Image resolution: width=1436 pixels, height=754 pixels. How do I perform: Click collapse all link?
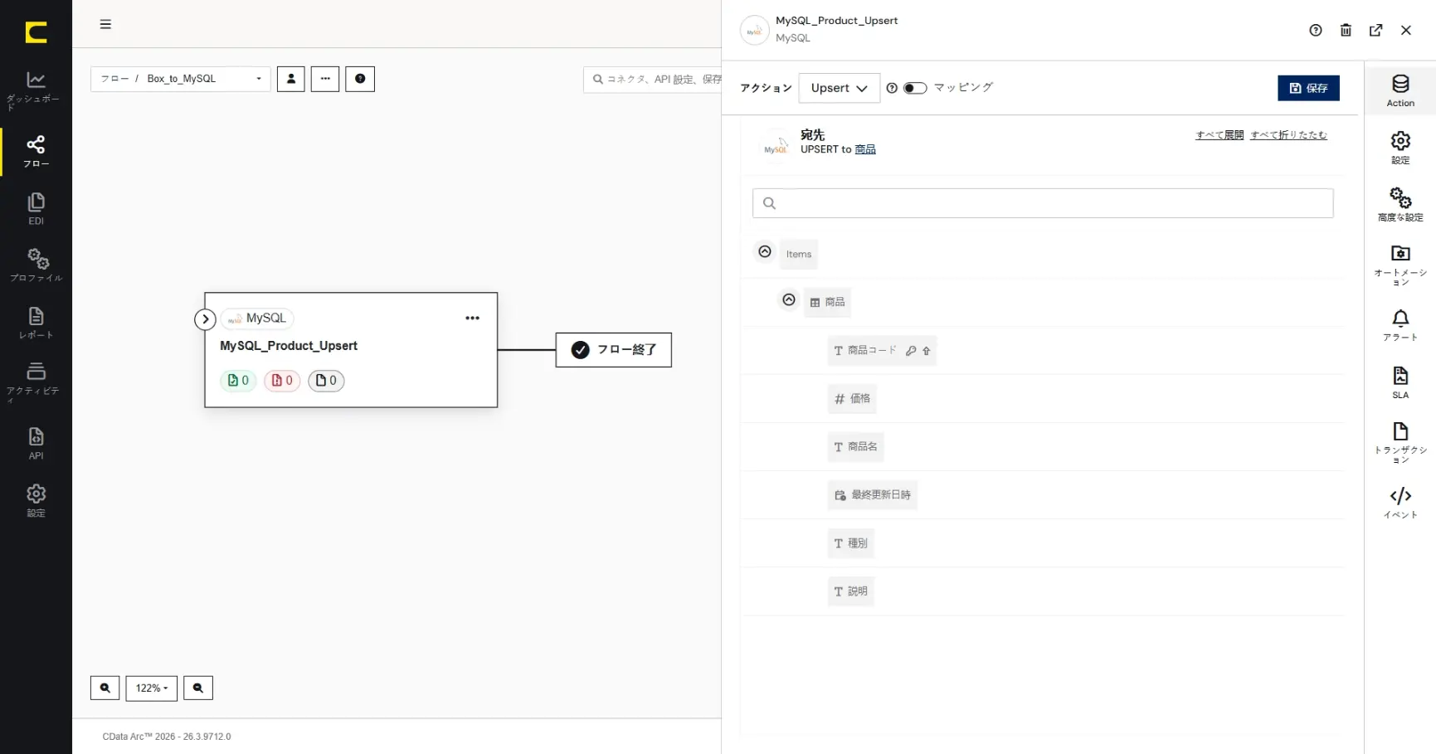point(1288,135)
